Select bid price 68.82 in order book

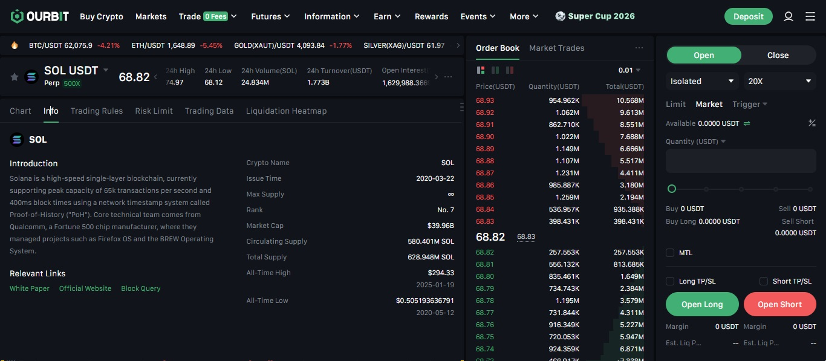[485, 252]
